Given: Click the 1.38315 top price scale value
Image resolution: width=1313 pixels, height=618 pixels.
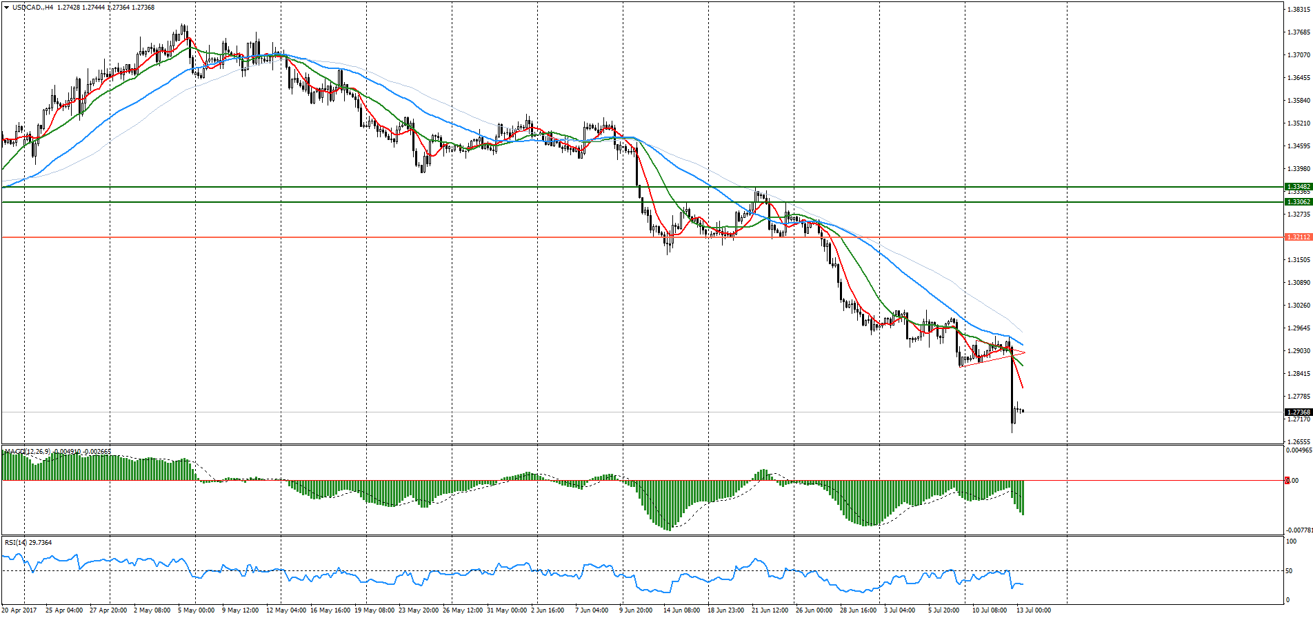Looking at the screenshot, I should pos(1299,10).
